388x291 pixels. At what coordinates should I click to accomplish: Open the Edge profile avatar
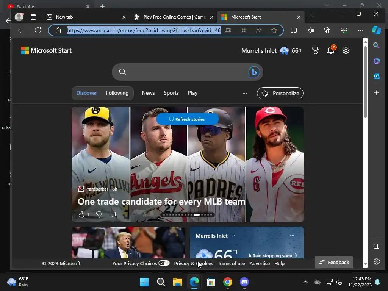[19, 17]
